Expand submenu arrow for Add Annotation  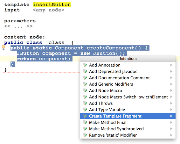171,65
